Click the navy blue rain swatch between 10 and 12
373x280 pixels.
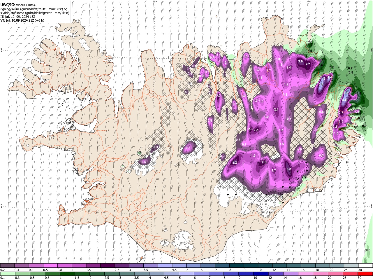pyautogui.click(x=261, y=274)
